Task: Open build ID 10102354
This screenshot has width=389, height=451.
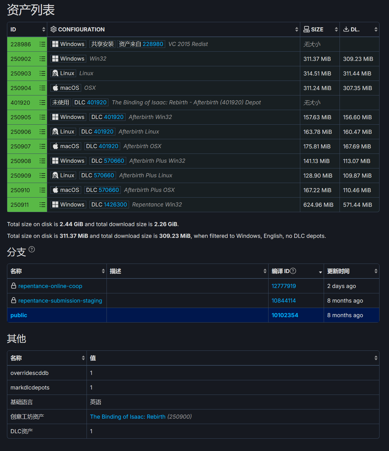Action: (285, 315)
